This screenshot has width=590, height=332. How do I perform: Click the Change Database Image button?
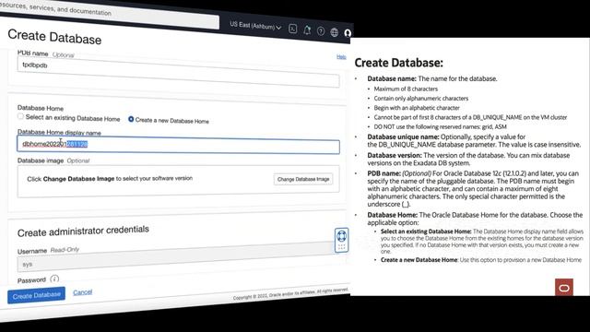(303, 179)
